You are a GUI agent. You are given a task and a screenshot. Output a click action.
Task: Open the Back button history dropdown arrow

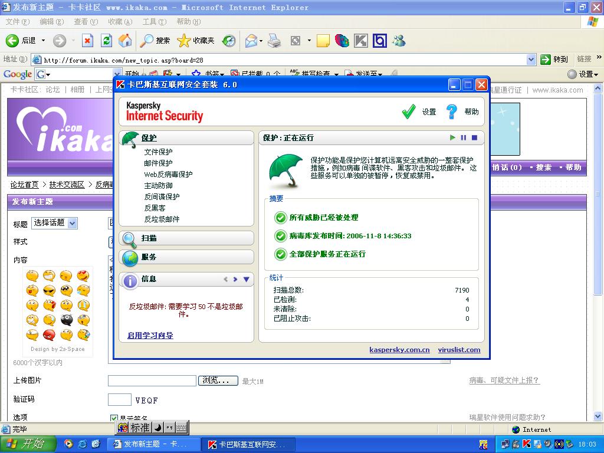pyautogui.click(x=43, y=41)
